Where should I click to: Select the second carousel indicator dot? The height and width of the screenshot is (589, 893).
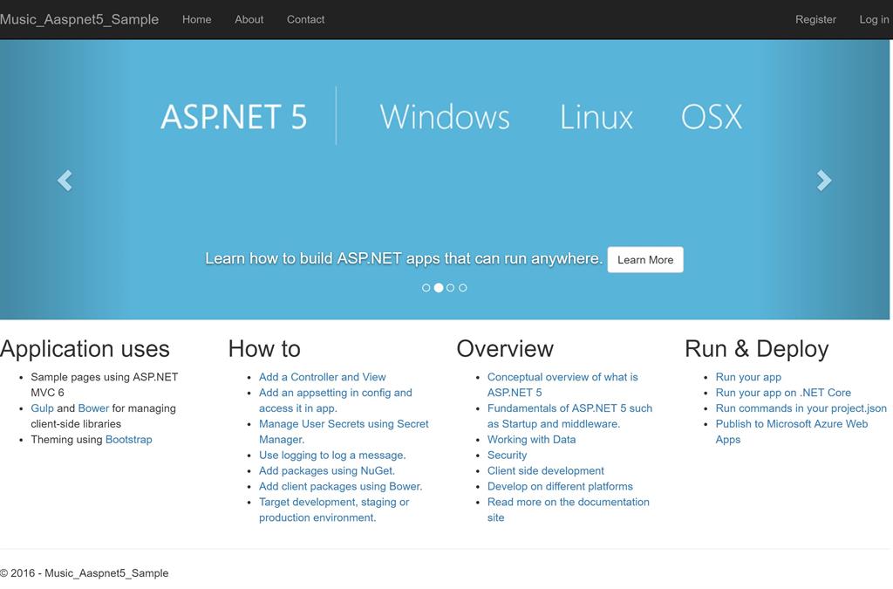click(x=439, y=288)
